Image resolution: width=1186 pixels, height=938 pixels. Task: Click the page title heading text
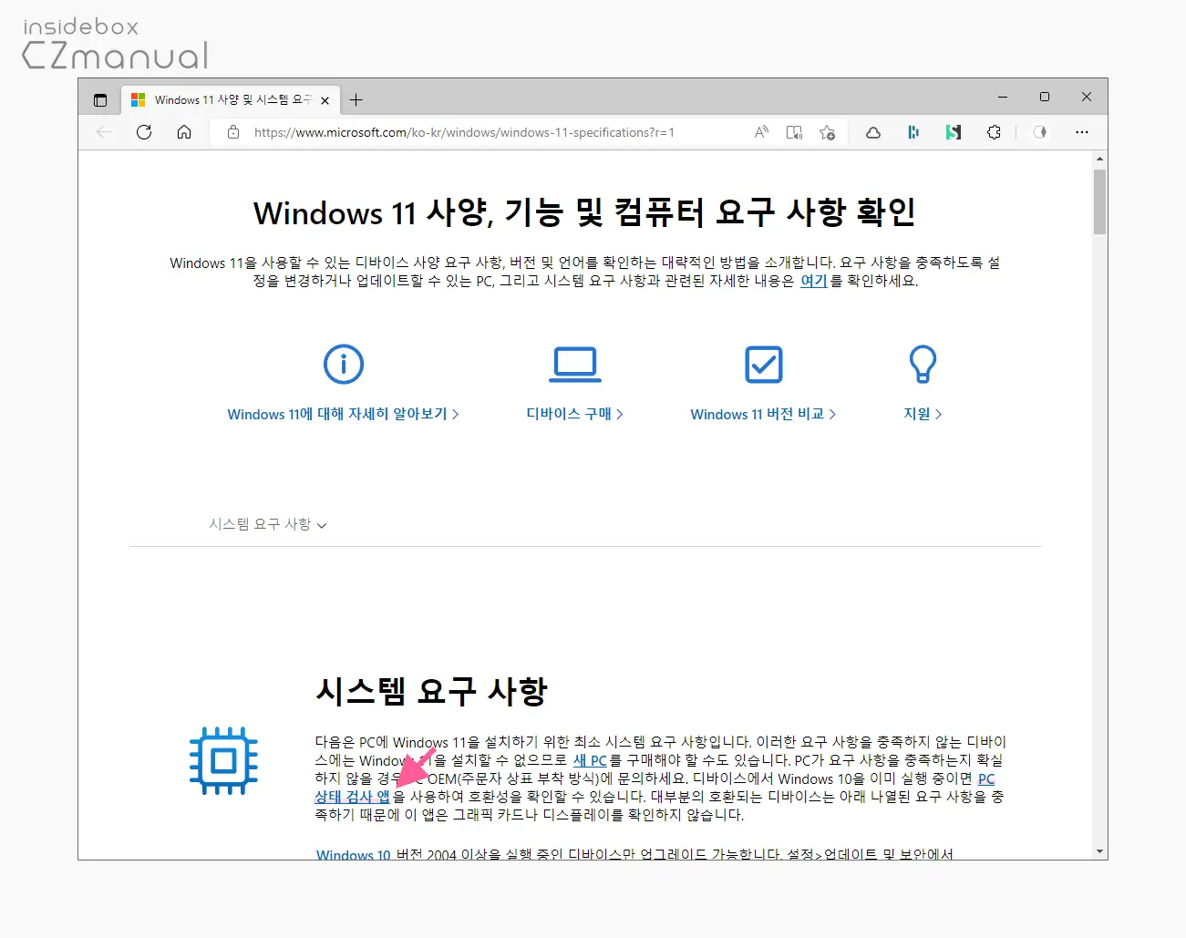pos(584,212)
